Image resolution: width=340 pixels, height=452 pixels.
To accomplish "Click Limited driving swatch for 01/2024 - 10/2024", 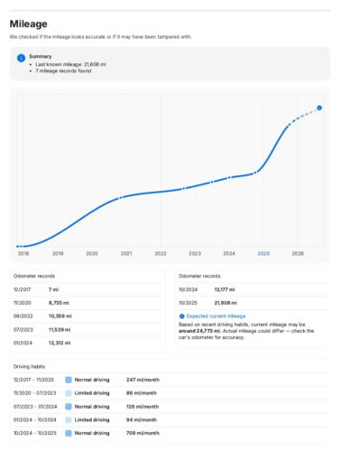I will click(69, 419).
